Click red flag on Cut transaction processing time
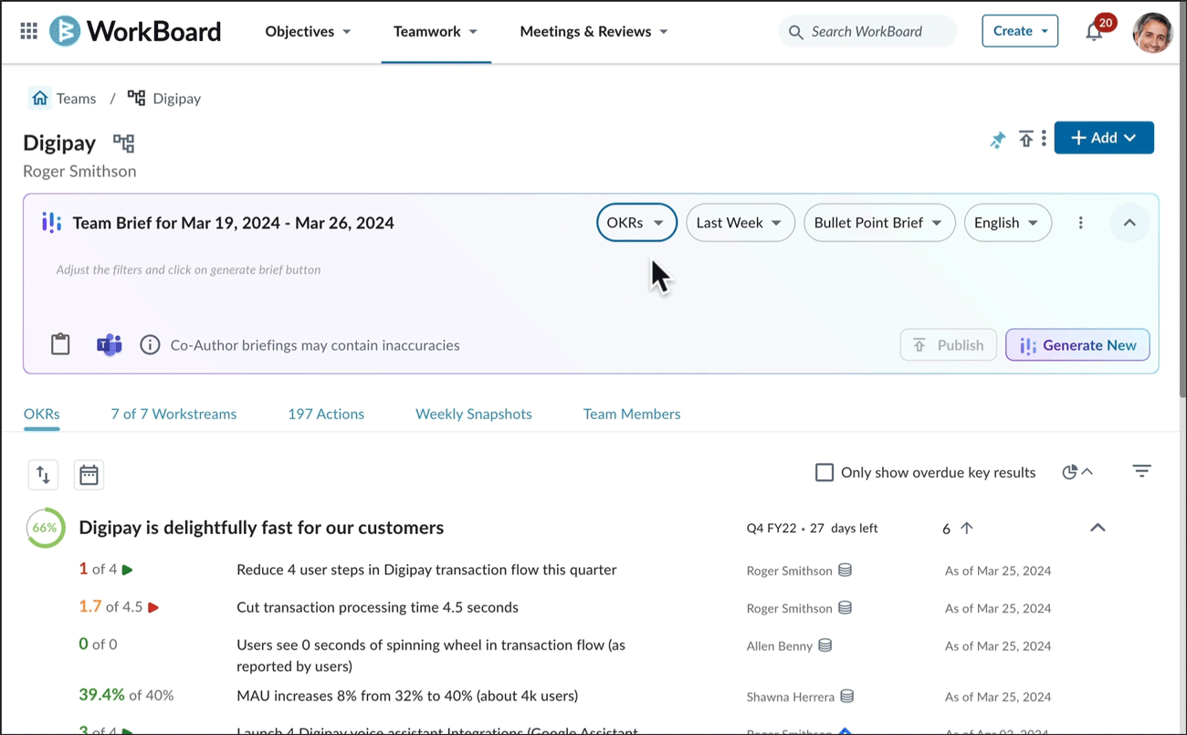Image resolution: width=1187 pixels, height=735 pixels. pyautogui.click(x=153, y=607)
